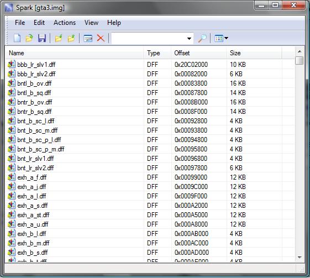Viewport: 310px width, 278px height.
Task: Click the offset value 0x00092800
Action: pyautogui.click(x=191, y=121)
